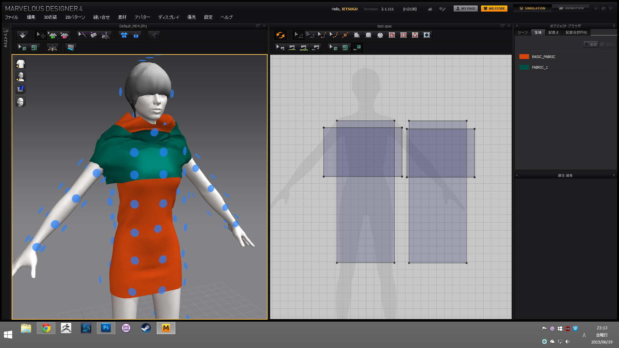Switch to the シーン tab

pyautogui.click(x=523, y=33)
